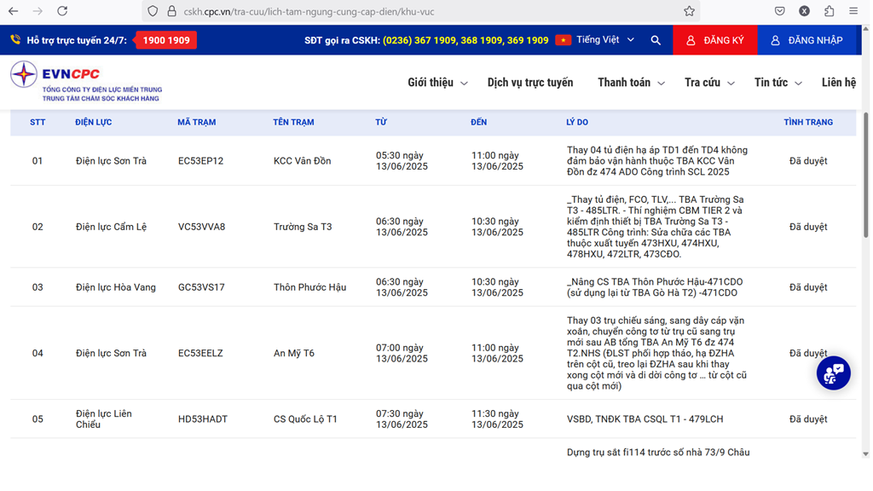Open the browser hamburger menu
Viewport: 873px width, 491px height.
pyautogui.click(x=853, y=11)
